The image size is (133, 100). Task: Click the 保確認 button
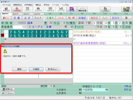(x=82, y=18)
